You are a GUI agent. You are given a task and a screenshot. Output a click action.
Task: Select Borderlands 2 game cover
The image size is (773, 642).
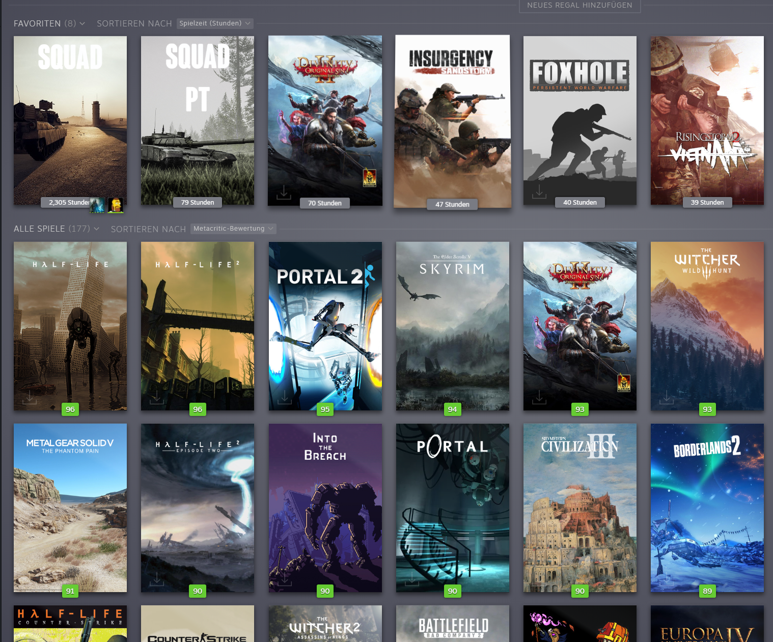[707, 508]
